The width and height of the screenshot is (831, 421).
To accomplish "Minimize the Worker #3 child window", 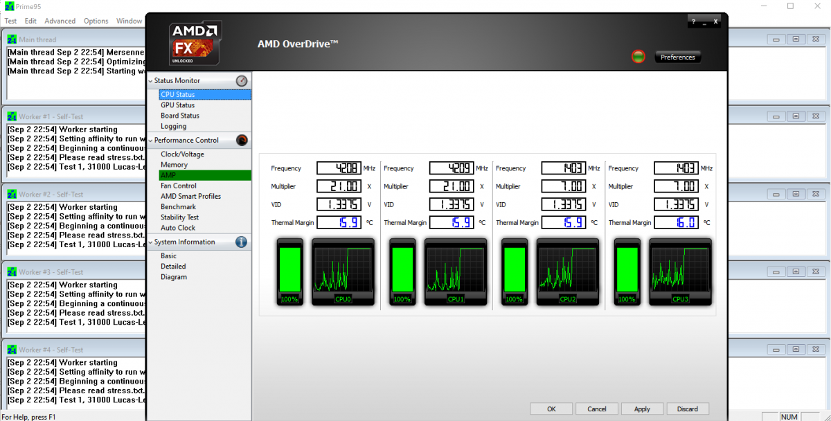I will click(x=778, y=272).
